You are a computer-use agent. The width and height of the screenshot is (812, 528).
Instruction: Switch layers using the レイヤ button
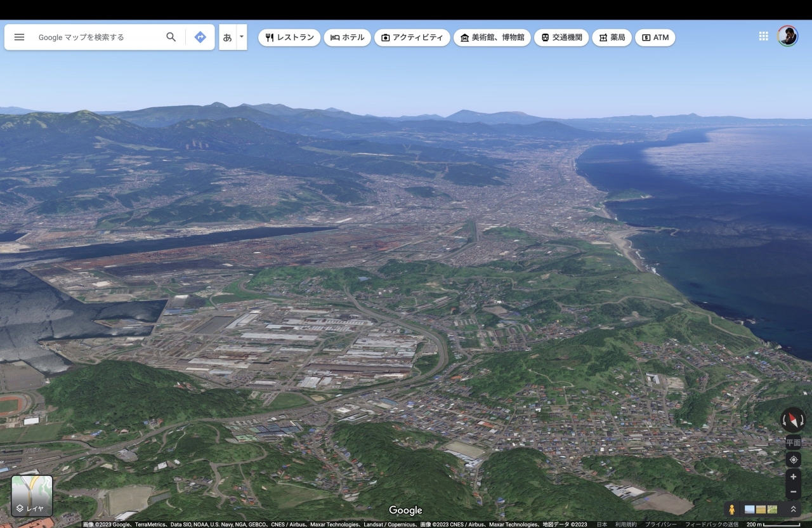32,496
